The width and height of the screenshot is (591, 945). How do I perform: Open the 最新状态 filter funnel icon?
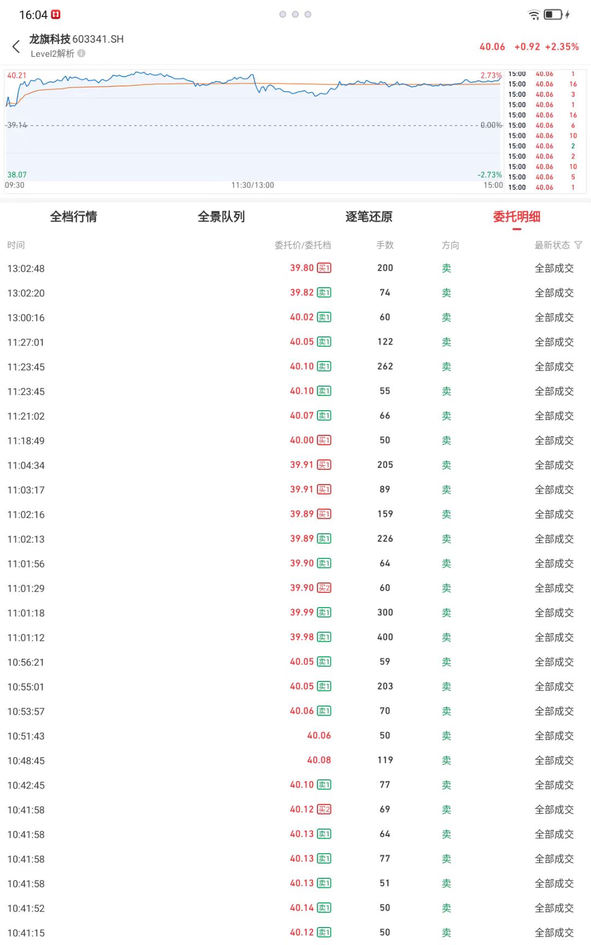click(x=578, y=245)
